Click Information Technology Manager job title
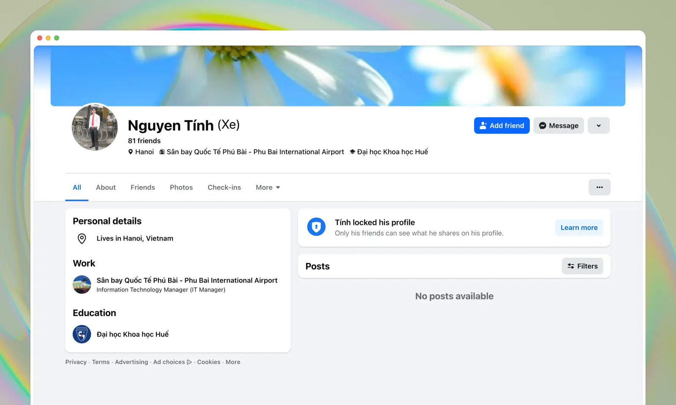The width and height of the screenshot is (676, 405). (x=161, y=290)
